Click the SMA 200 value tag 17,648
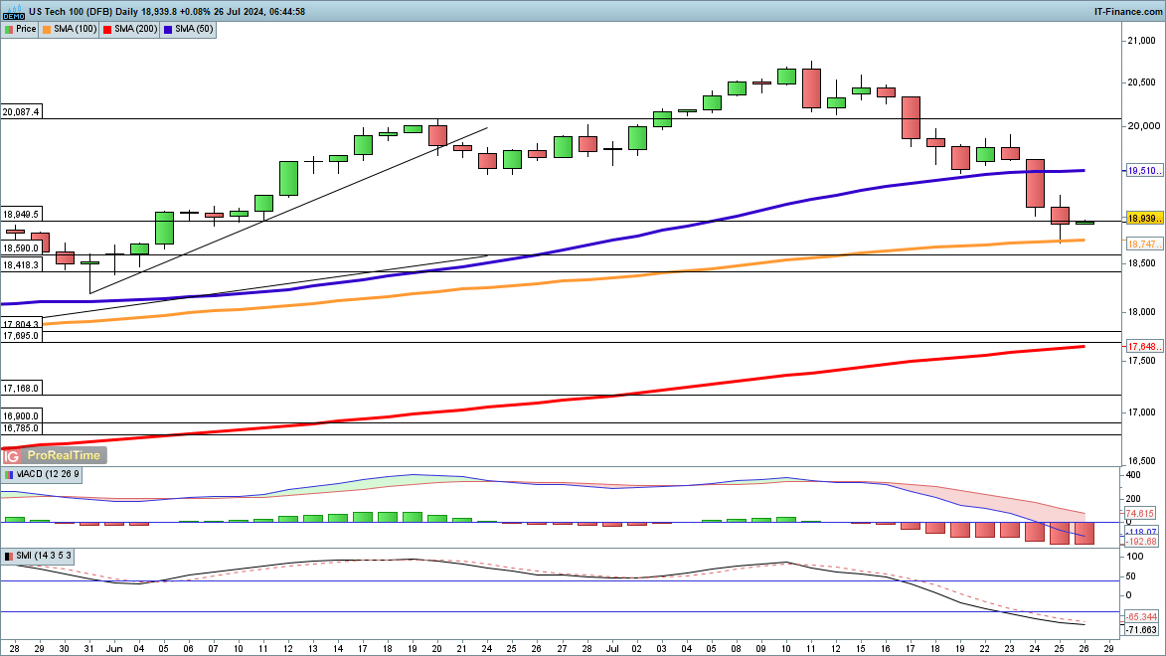 (x=1144, y=347)
